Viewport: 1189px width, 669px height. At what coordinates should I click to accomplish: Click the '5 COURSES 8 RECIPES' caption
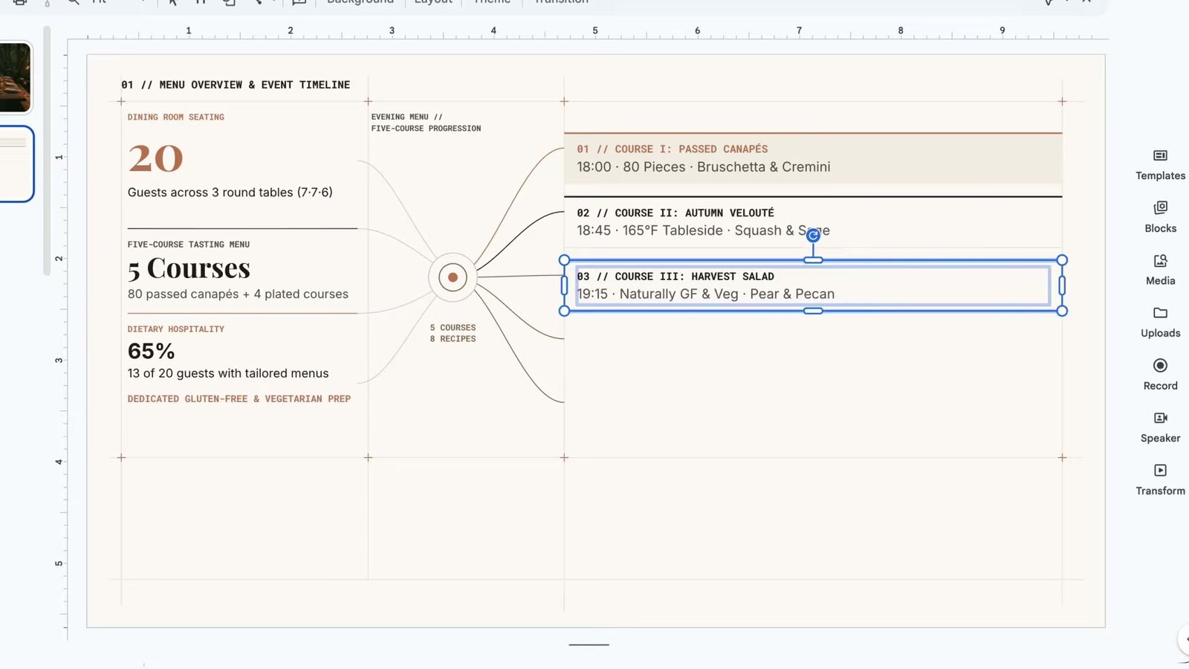click(x=453, y=333)
